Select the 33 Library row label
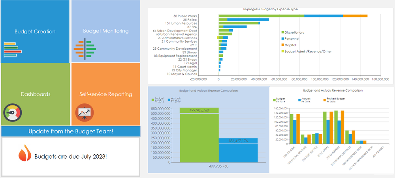The image size is (395, 178). click(x=190, y=52)
